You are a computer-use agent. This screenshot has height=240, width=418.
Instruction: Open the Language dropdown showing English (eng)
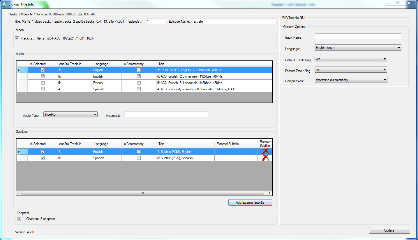[x=358, y=48]
